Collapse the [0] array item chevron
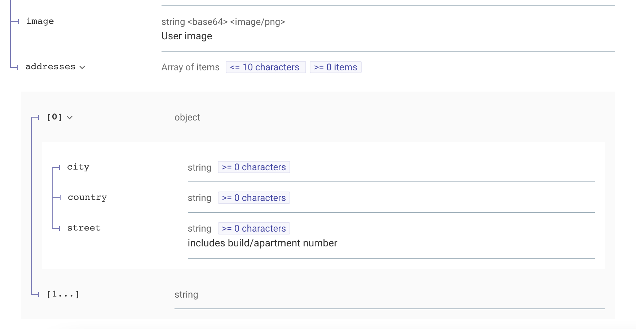This screenshot has height=329, width=636. click(x=70, y=118)
